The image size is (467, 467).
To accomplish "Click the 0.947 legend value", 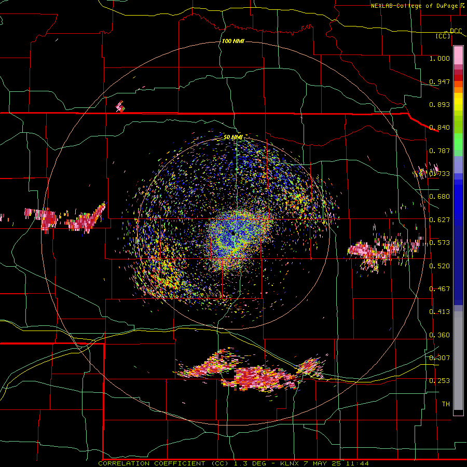I will click(x=439, y=81).
